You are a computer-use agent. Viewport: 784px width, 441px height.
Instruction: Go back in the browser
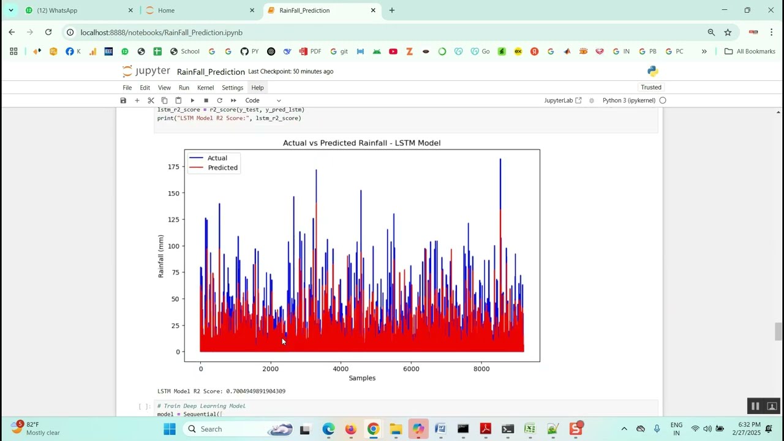pyautogui.click(x=12, y=32)
